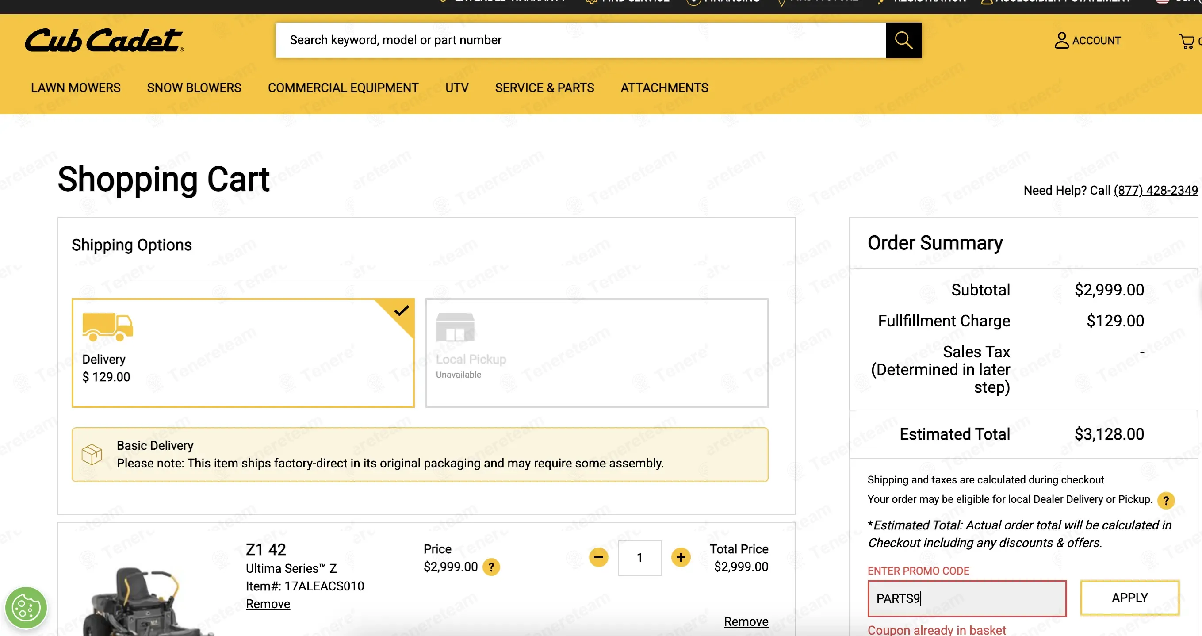Click the Dealer Delivery help question mark
The image size is (1202, 636).
coord(1166,500)
